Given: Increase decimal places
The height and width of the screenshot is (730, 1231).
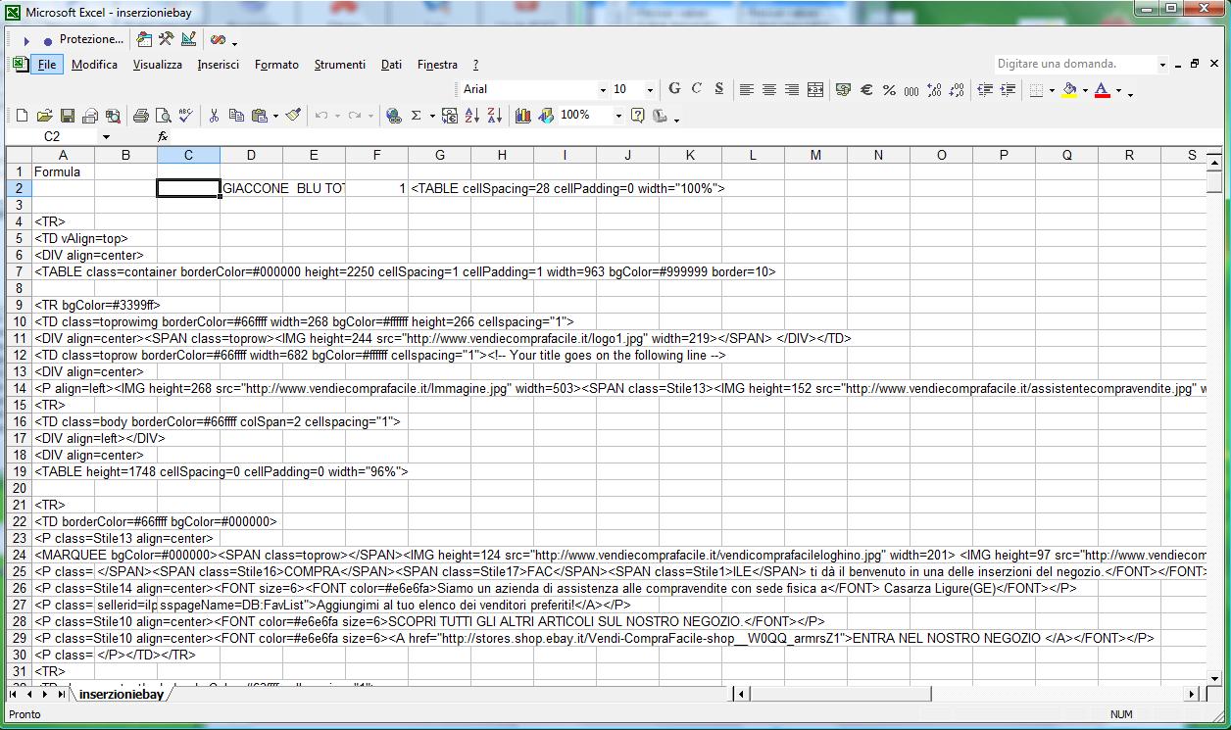Looking at the screenshot, I should click(x=934, y=89).
